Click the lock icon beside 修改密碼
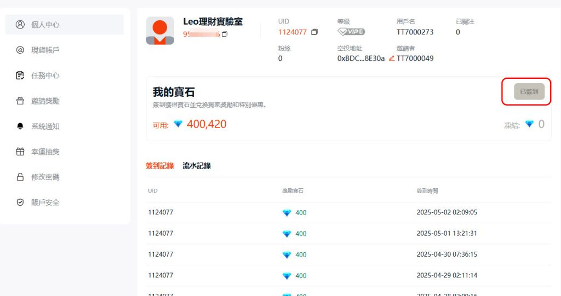The height and width of the screenshot is (296, 561). 20,177
